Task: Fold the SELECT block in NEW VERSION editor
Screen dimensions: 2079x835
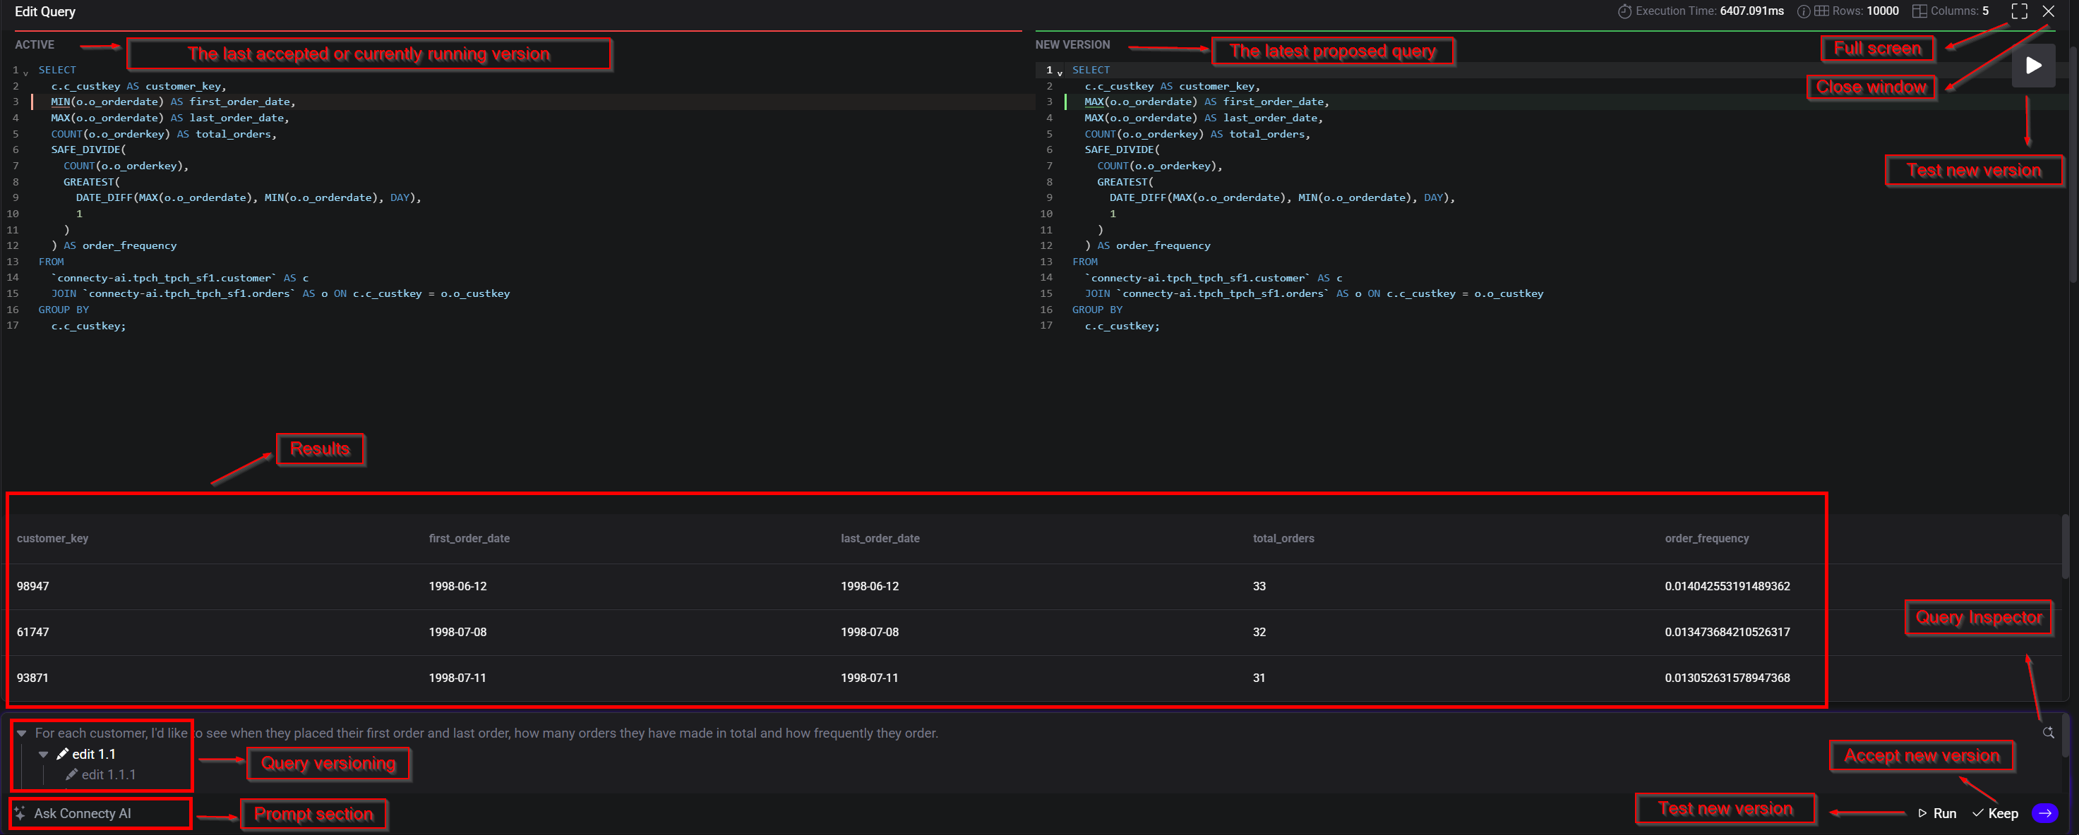Action: pos(1060,73)
